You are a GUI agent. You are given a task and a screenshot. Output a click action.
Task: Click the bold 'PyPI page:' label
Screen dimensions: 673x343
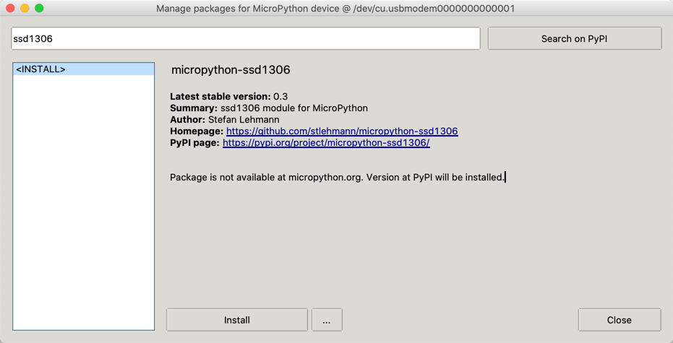(195, 143)
